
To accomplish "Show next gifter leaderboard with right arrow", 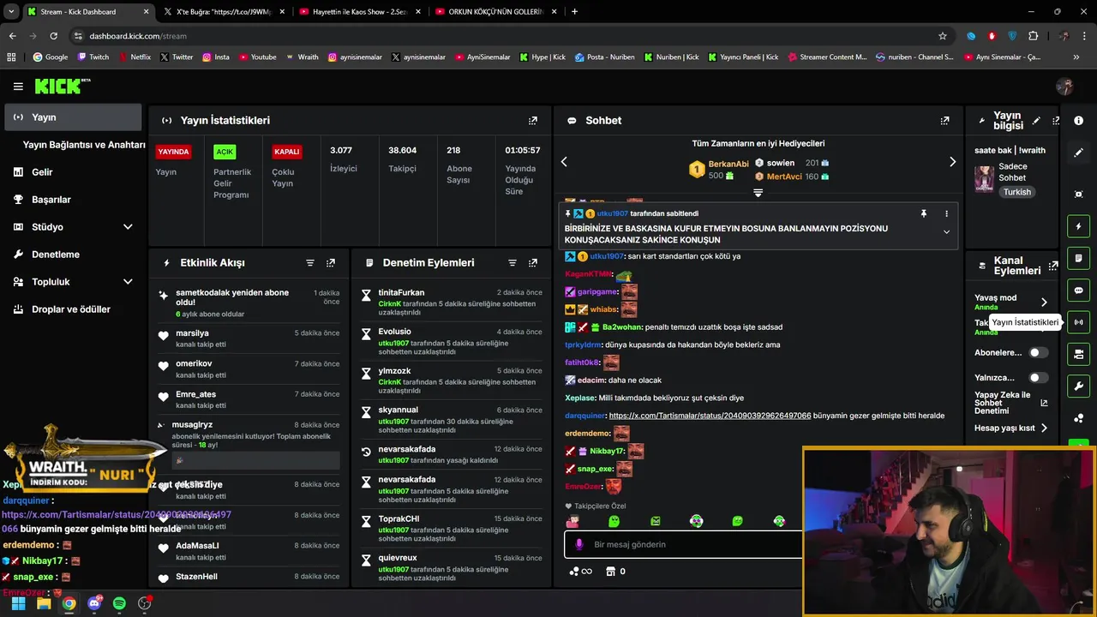I will [x=952, y=162].
